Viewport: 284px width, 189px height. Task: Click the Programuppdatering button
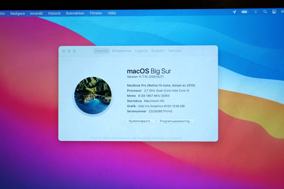click(176, 121)
